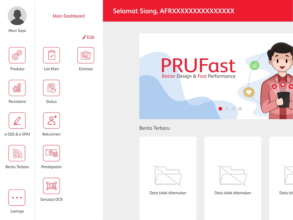Click the Lainnya label

click(x=17, y=211)
